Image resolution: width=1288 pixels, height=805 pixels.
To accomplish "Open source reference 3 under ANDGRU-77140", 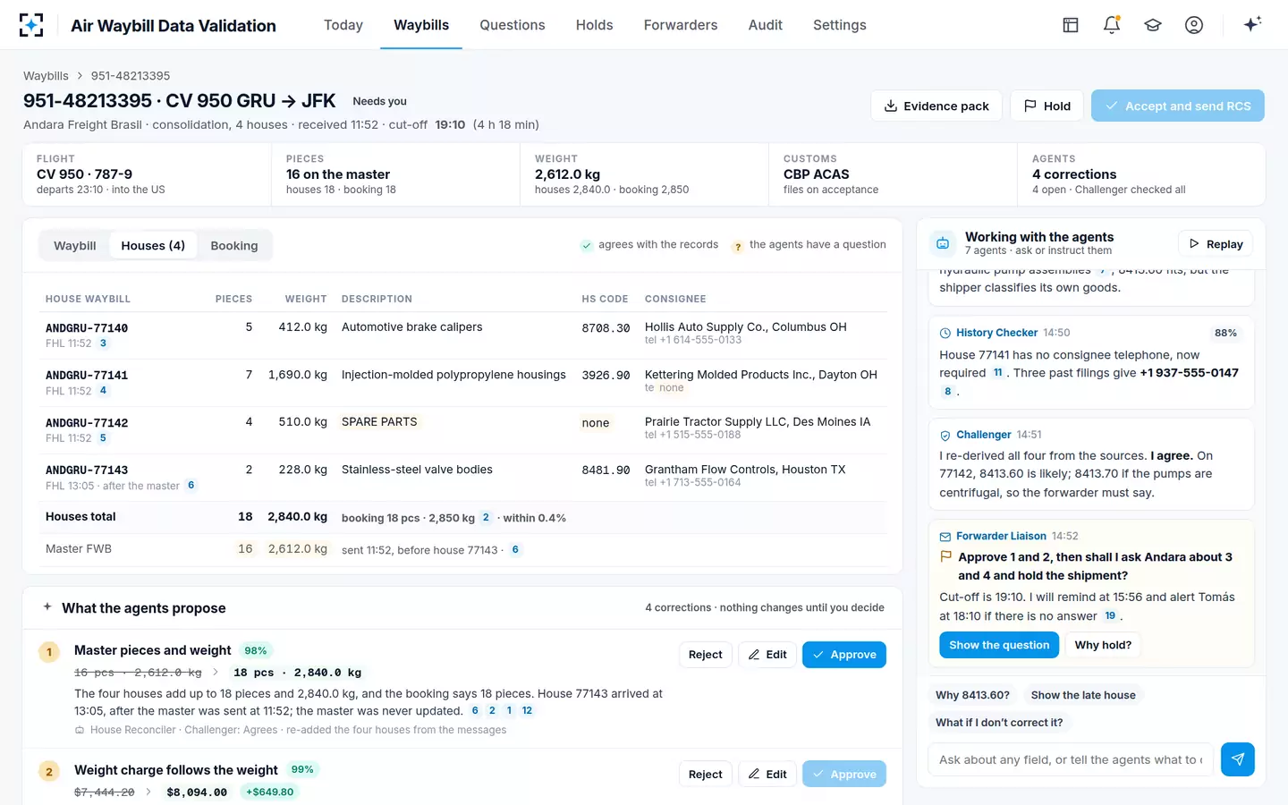I will click(103, 343).
